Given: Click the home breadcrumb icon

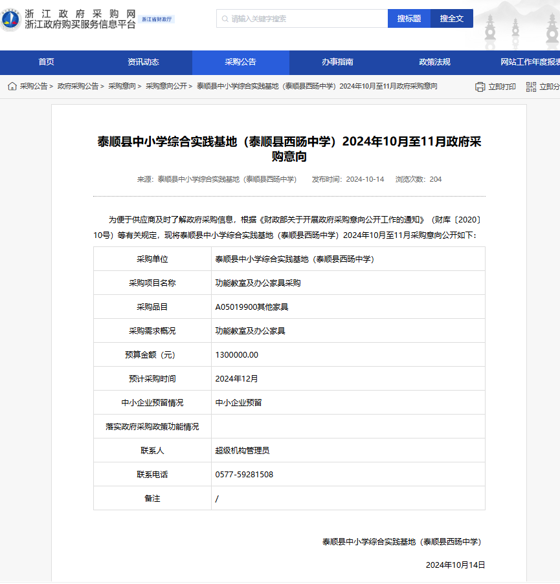Looking at the screenshot, I should coord(12,87).
